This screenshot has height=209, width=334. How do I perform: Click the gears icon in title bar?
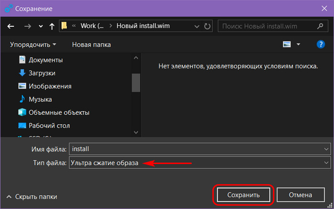tap(9, 9)
